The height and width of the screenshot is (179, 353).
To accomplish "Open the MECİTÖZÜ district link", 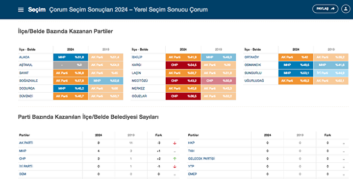I will 140,80.
